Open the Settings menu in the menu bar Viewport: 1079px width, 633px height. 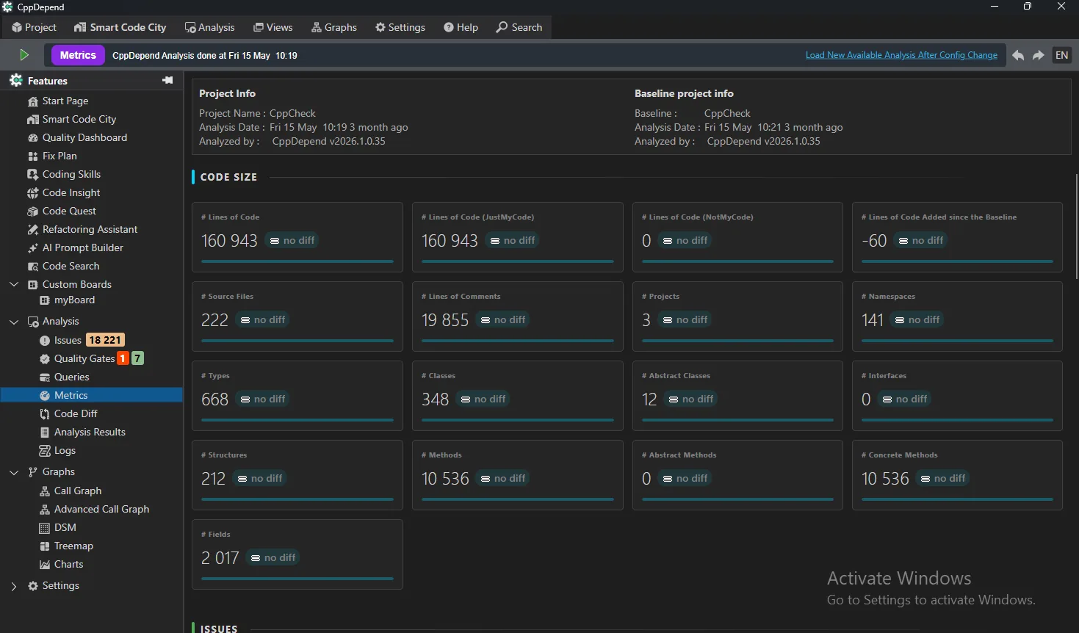point(400,27)
